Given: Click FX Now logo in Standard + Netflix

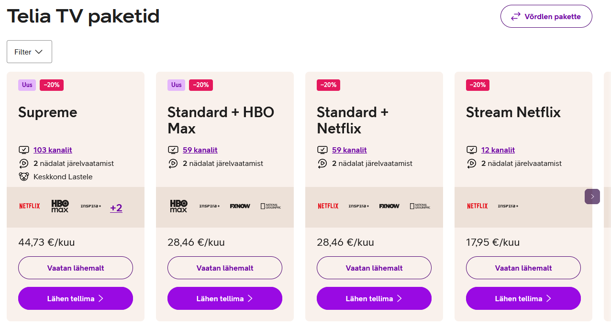Looking at the screenshot, I should (389, 206).
